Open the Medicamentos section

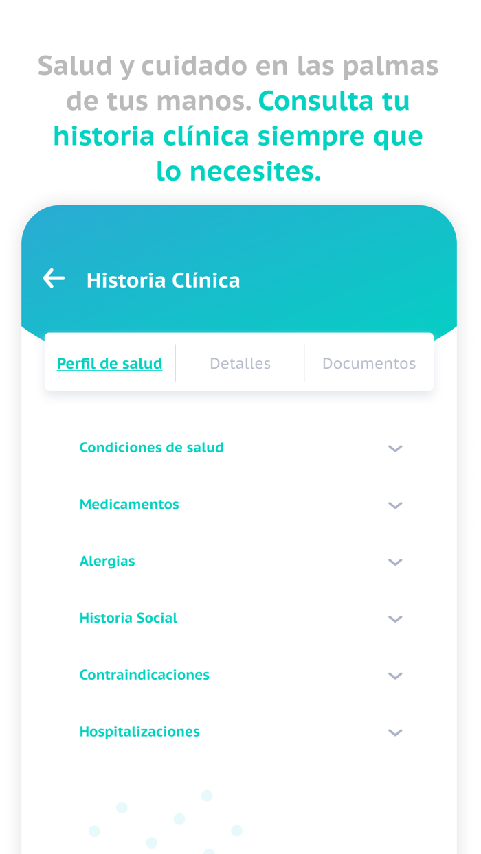pos(129,504)
